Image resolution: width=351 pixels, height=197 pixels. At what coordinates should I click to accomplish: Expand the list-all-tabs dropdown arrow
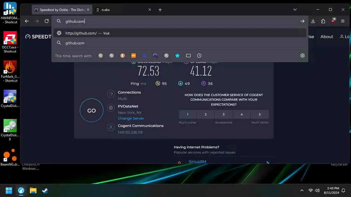click(x=295, y=10)
